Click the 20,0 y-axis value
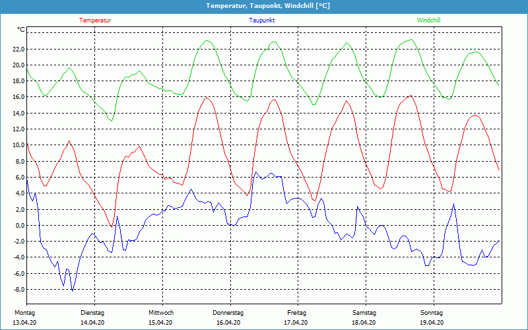Image resolution: width=528 pixels, height=330 pixels. coord(18,65)
